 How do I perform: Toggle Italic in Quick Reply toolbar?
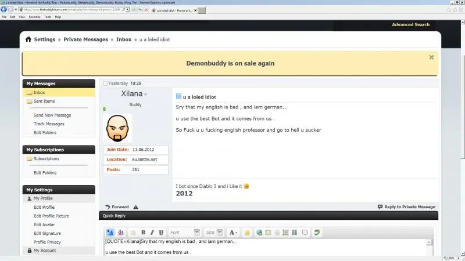152,233
